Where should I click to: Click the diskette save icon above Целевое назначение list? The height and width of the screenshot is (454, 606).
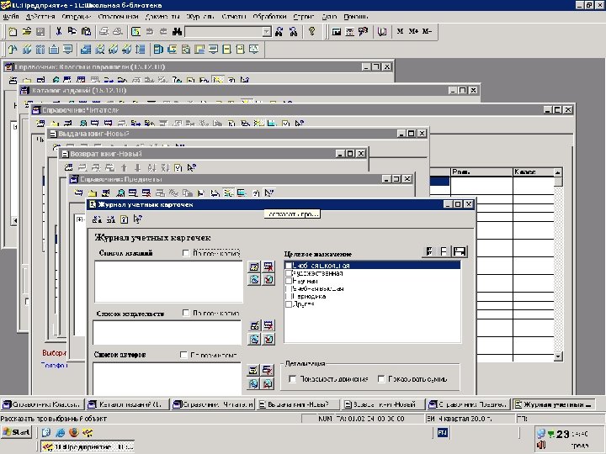(460, 251)
